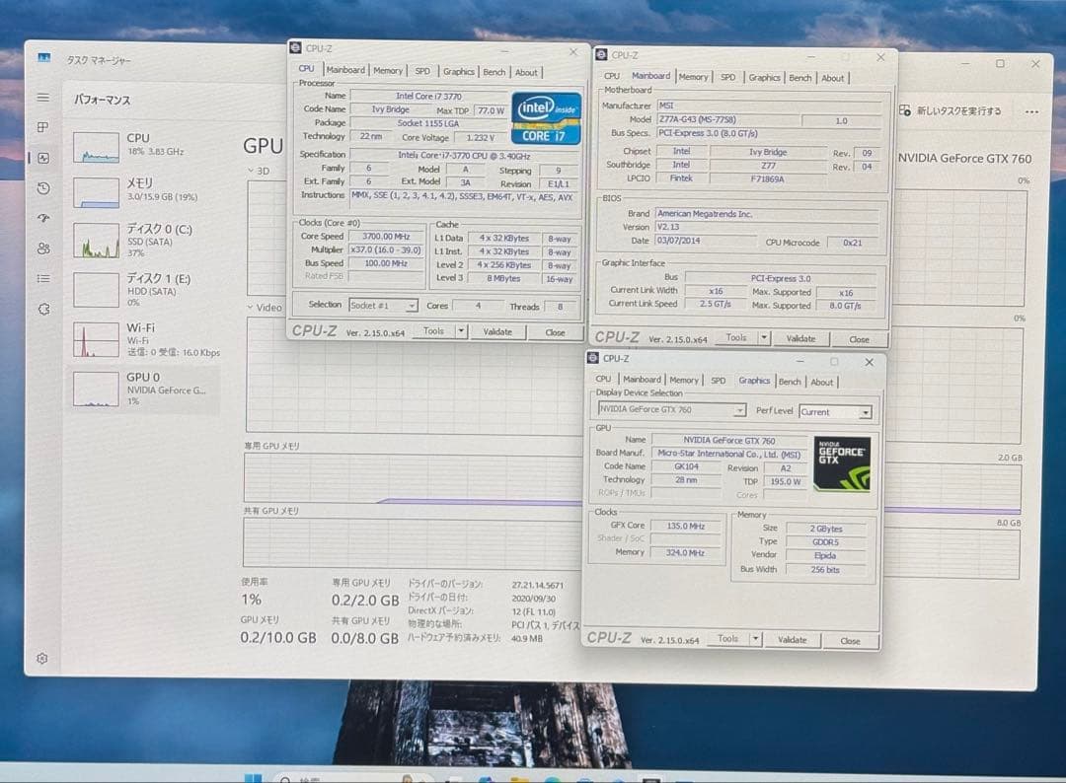Screen dimensions: 1066x783
Task: Click Close button in CPU tab window
Action: click(x=555, y=332)
